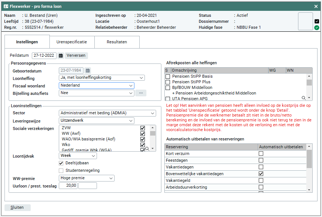The height and width of the screenshot is (217, 322).
Task: Expand the Sector dropdown
Action: click(107, 113)
